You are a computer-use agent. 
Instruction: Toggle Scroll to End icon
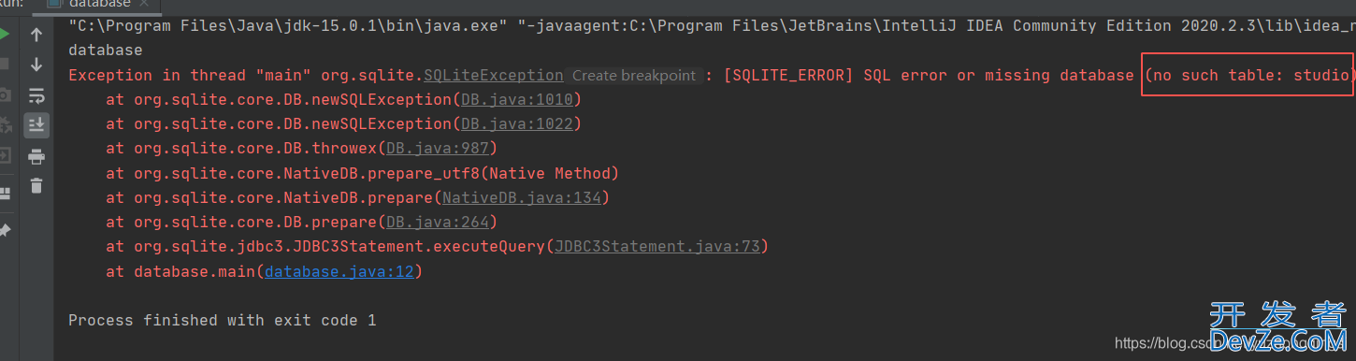pos(36,124)
